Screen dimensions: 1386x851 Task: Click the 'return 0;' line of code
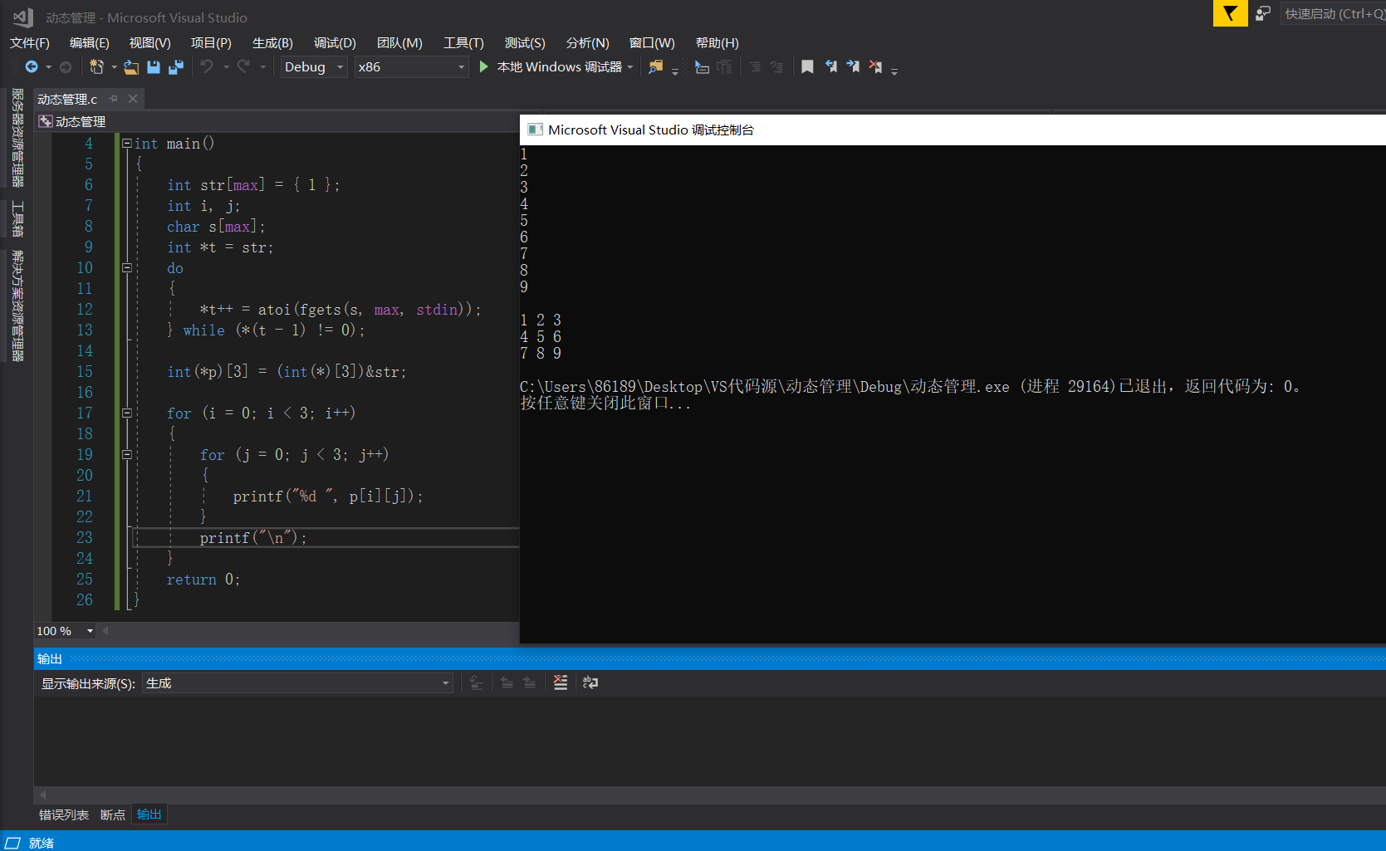(x=203, y=580)
